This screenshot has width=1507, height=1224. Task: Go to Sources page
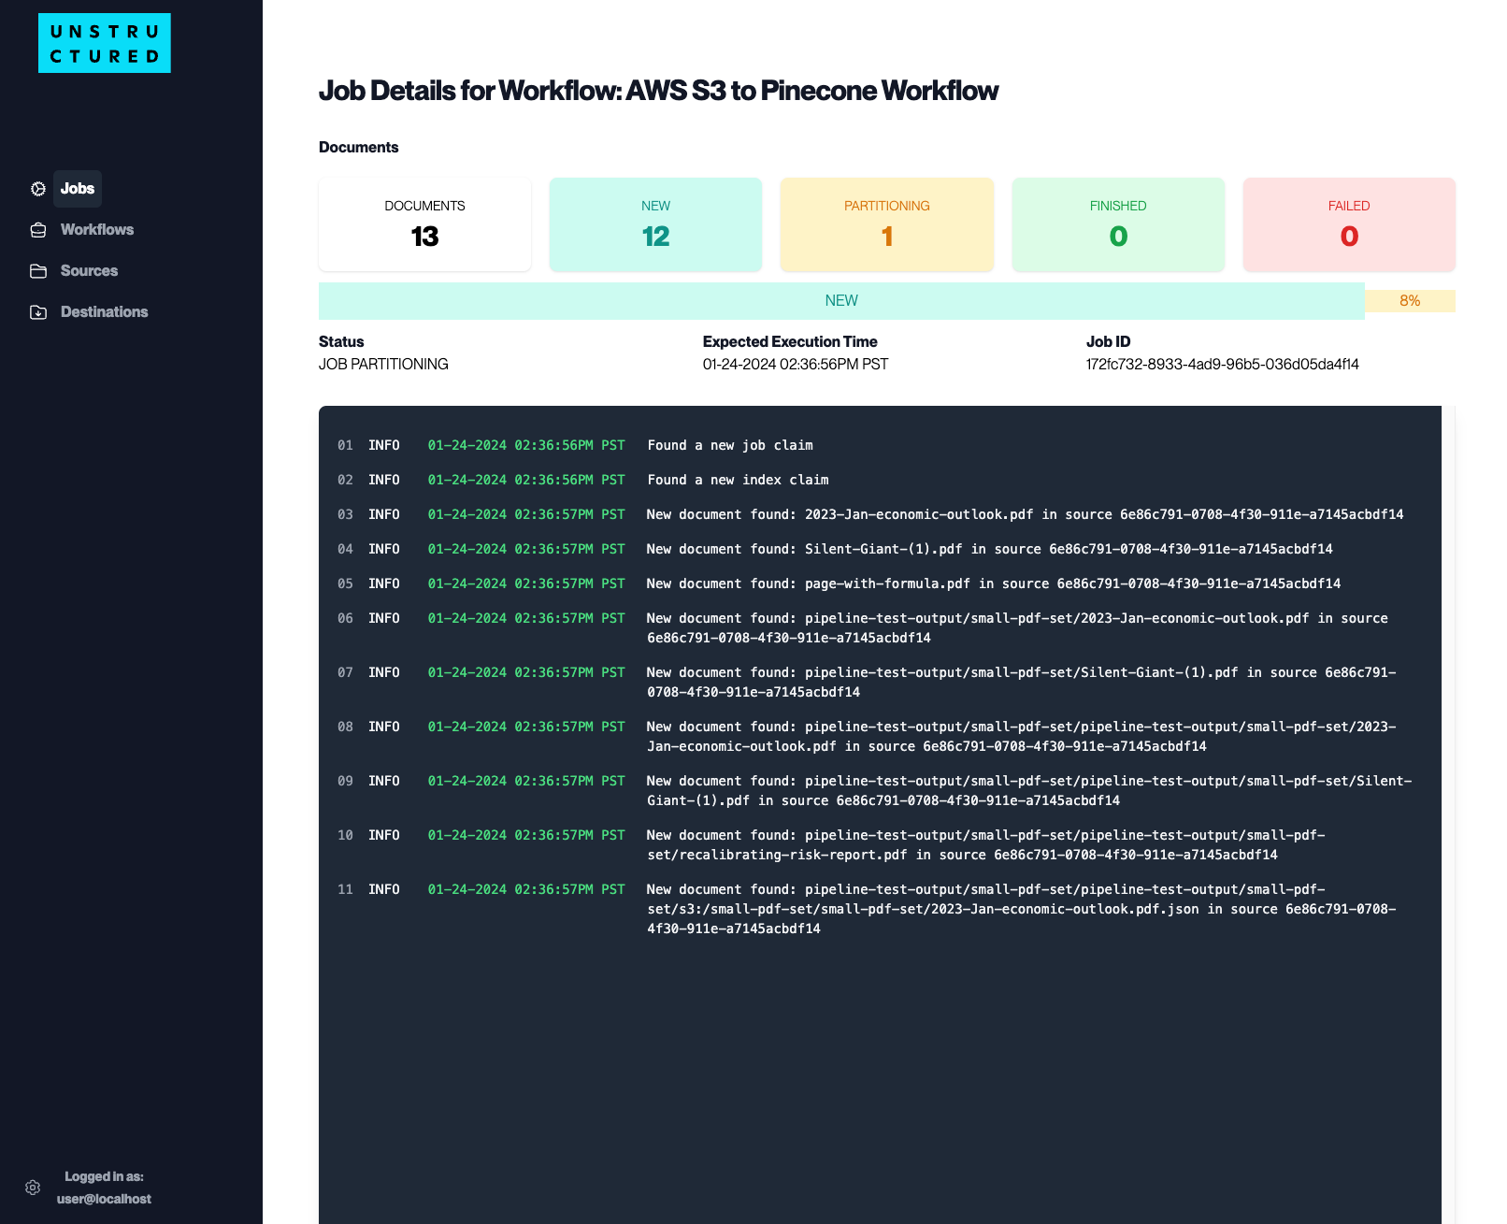click(x=89, y=271)
